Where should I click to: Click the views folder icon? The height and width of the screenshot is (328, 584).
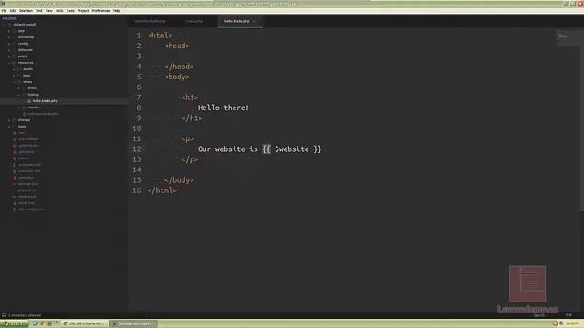19,82
